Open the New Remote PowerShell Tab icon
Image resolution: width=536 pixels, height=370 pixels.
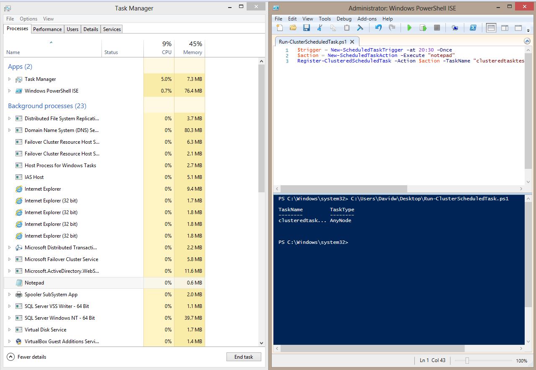point(455,28)
